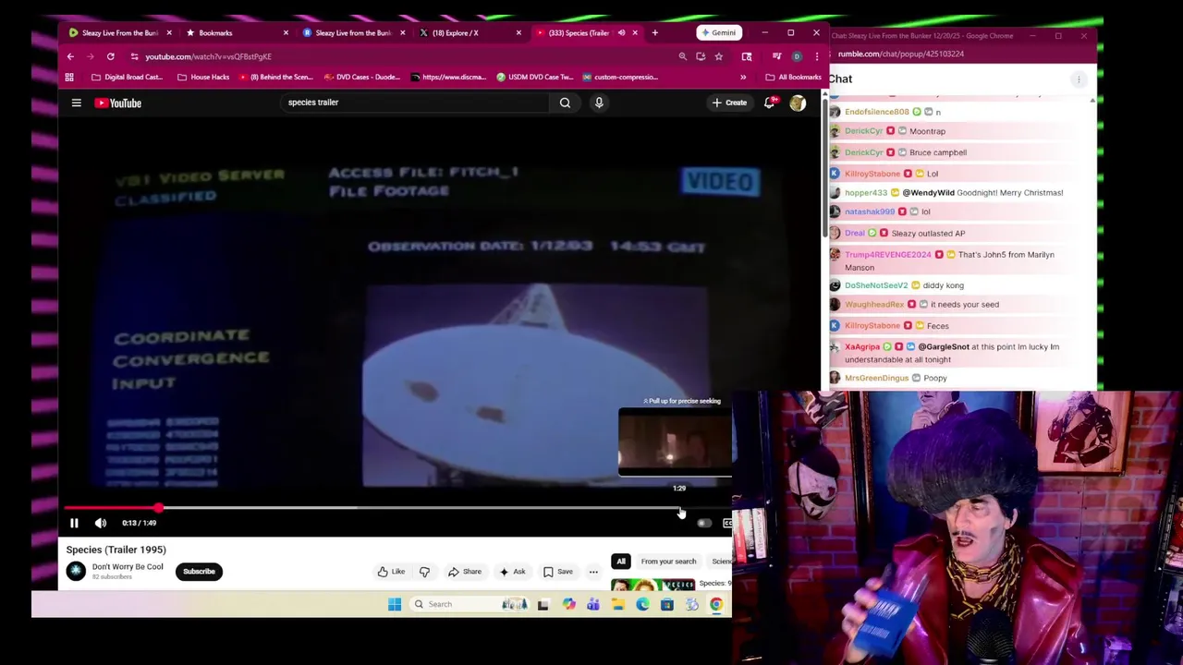
Task: Reload the YouTube page
Action: point(110,56)
